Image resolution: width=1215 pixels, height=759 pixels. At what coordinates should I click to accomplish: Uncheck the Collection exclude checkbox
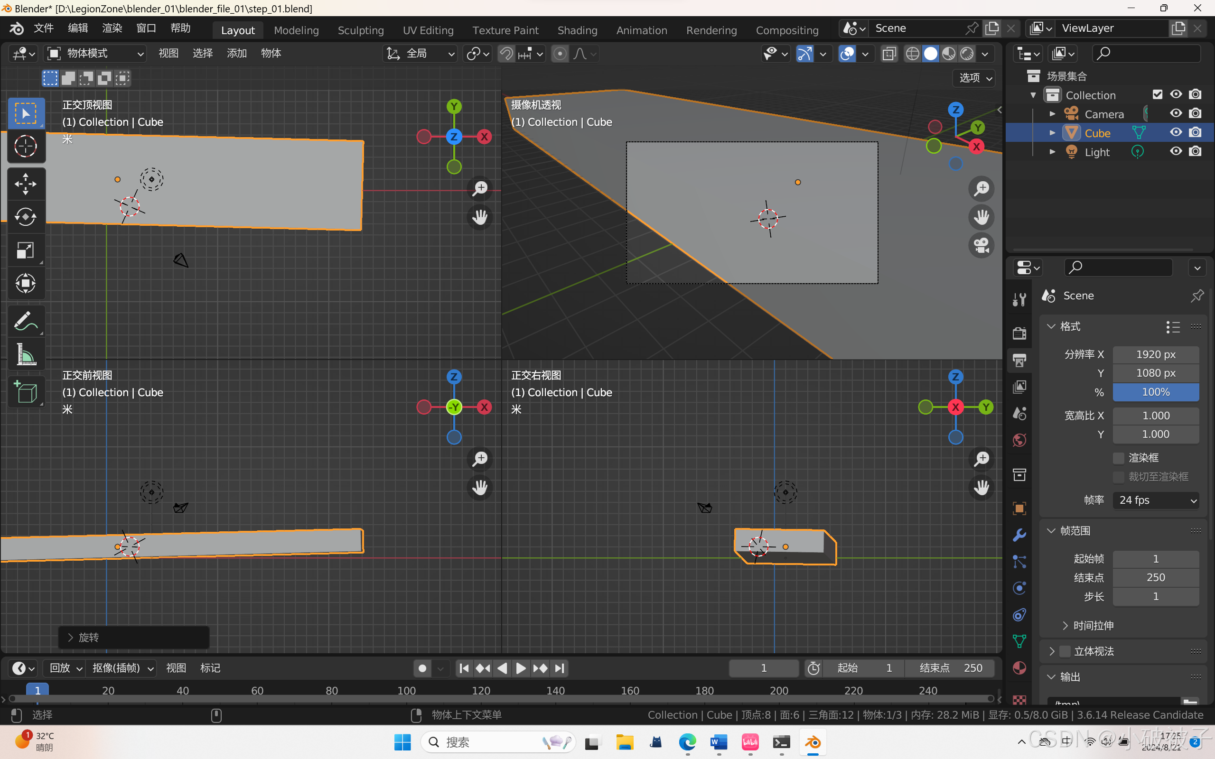point(1157,94)
